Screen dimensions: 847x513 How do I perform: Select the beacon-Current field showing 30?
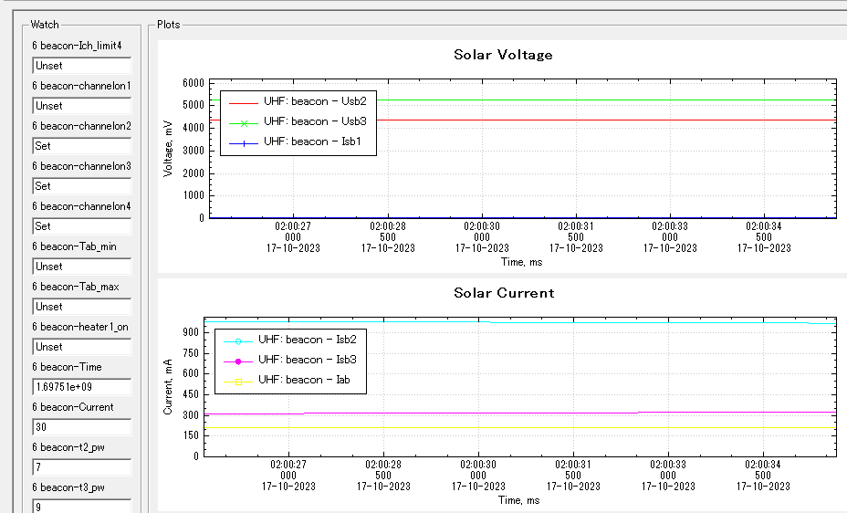(81, 427)
